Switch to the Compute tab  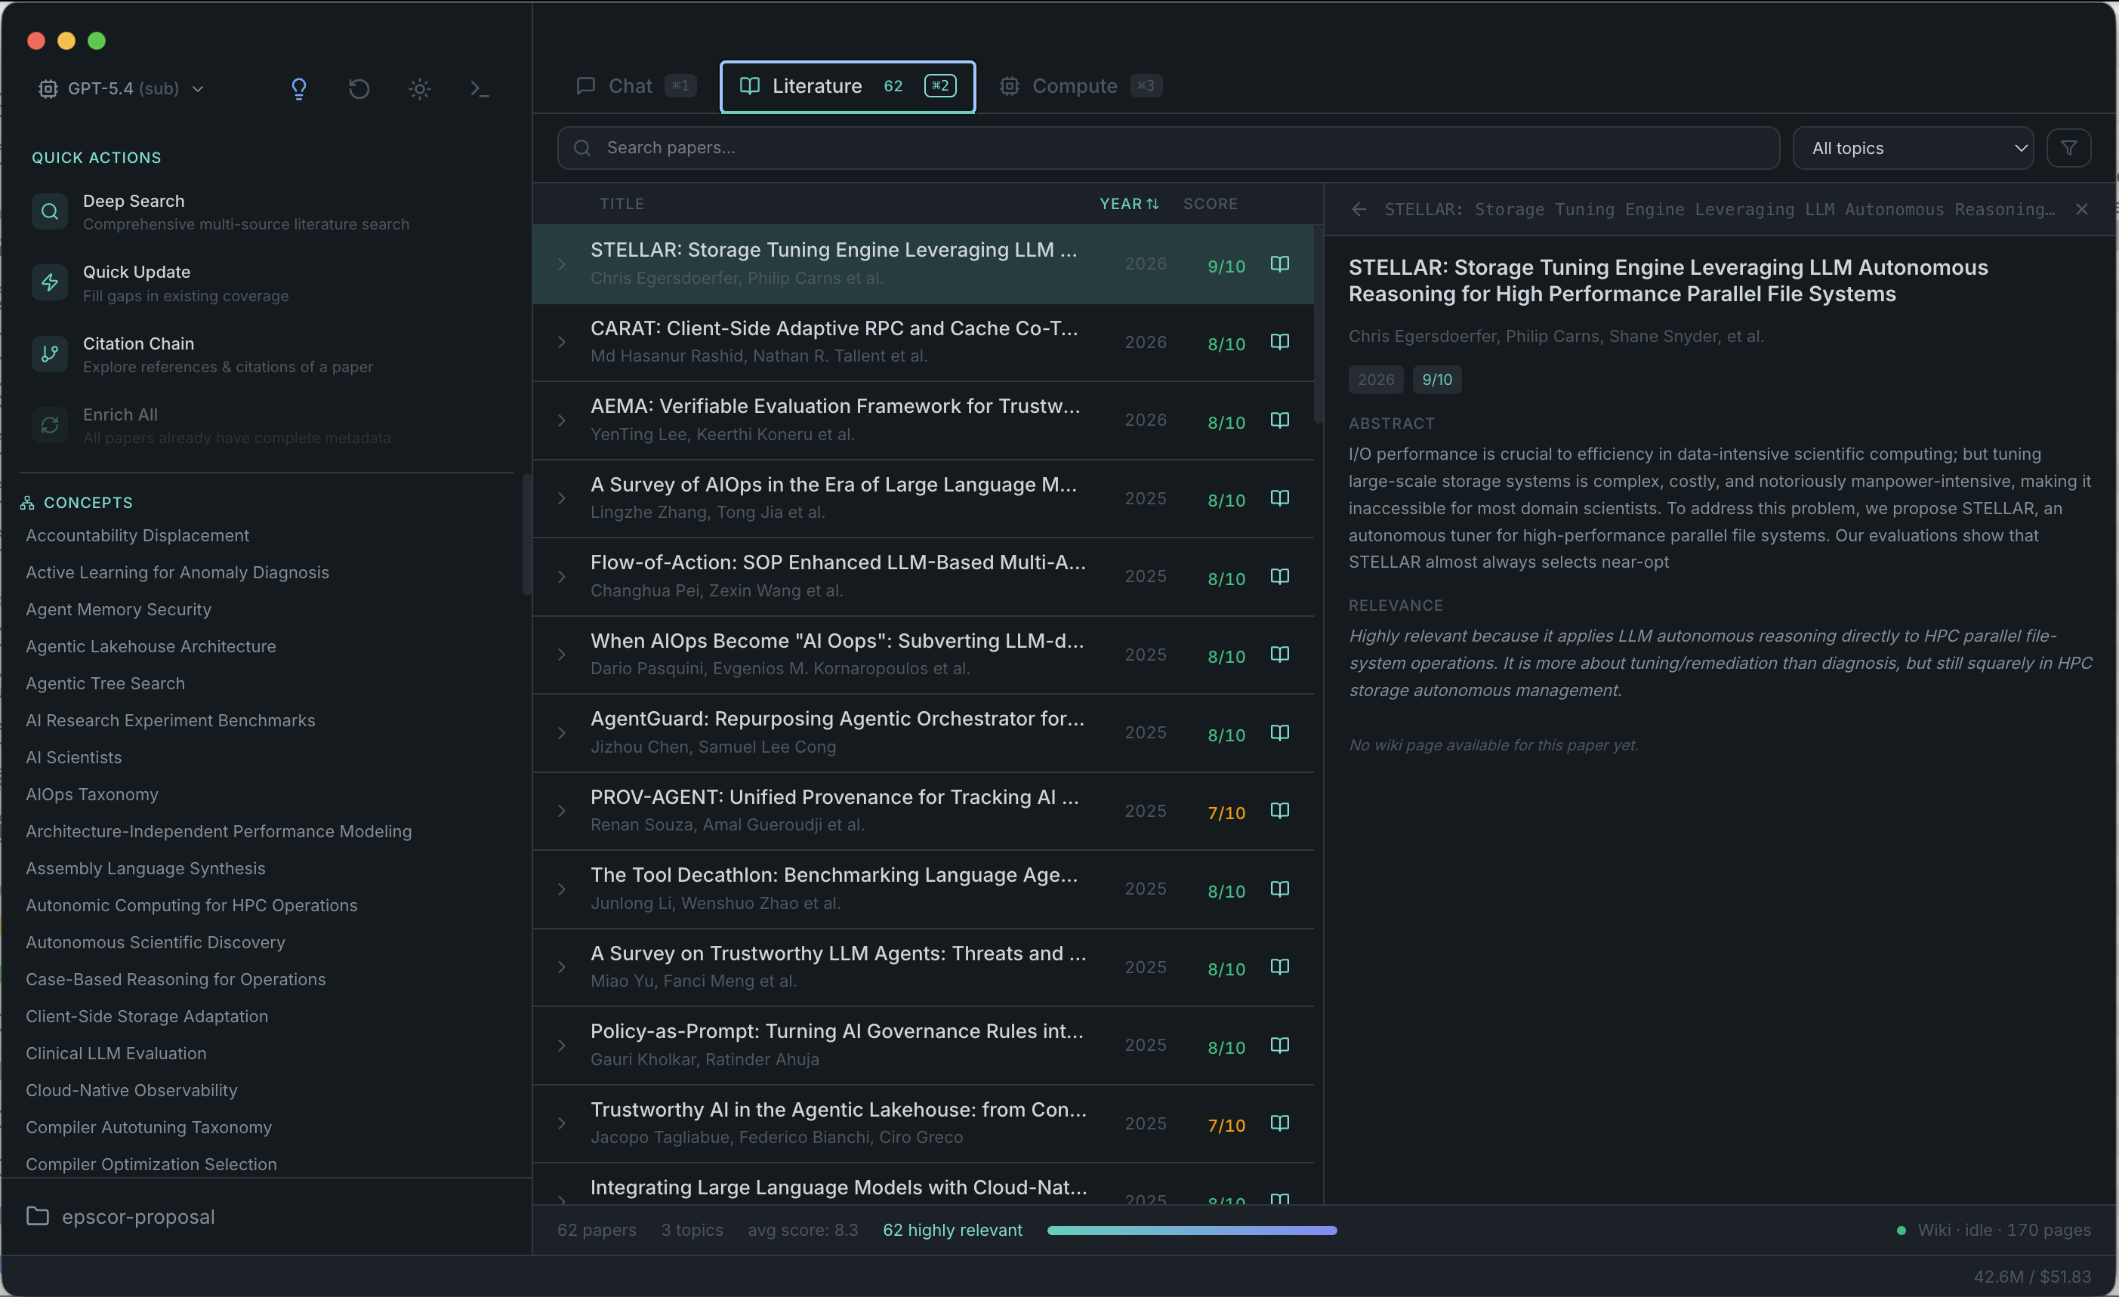click(1080, 86)
